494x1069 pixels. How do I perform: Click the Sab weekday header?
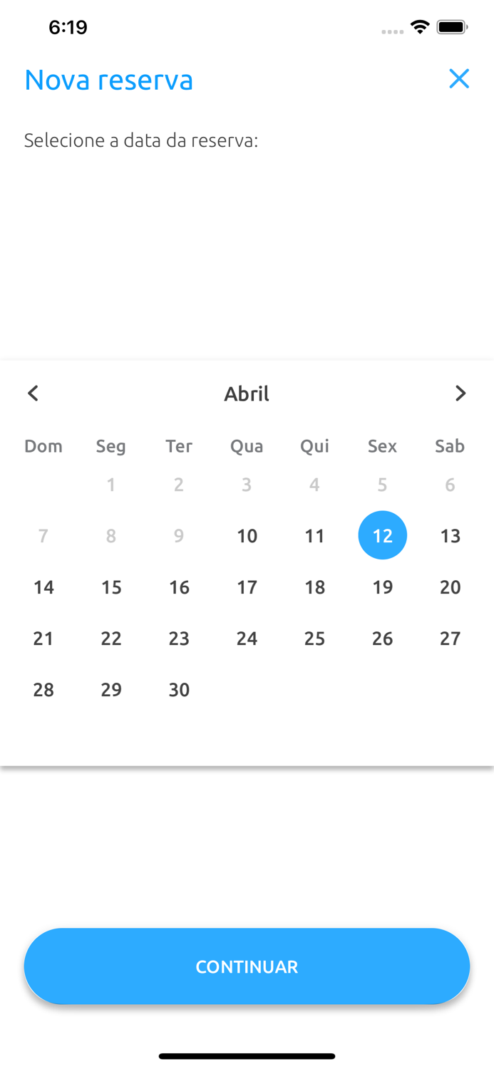[450, 446]
